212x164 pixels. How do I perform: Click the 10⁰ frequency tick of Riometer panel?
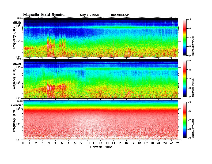point(18,124)
